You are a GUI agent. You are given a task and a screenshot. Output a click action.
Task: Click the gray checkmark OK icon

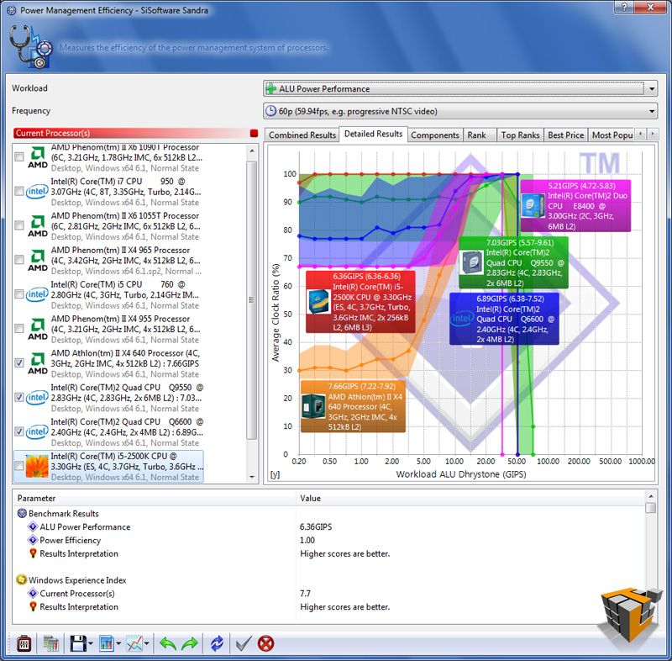click(244, 643)
